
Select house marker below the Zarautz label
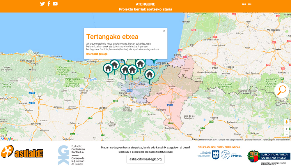coord(150,75)
